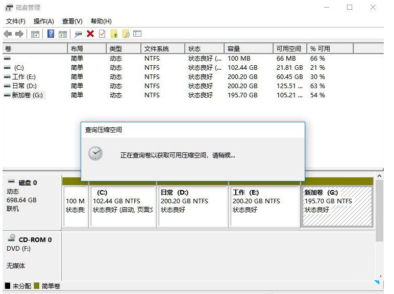Image resolution: width=394 pixels, height=294 pixels.
Task: Click the clock icon in the query dialog
Action: (x=95, y=153)
